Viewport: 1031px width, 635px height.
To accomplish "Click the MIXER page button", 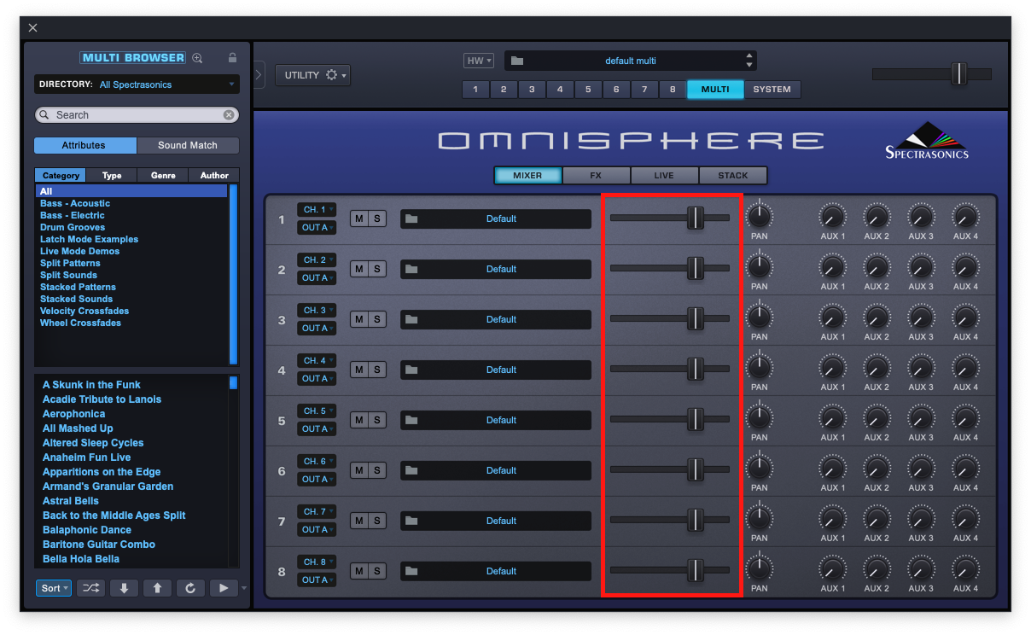I will (527, 175).
